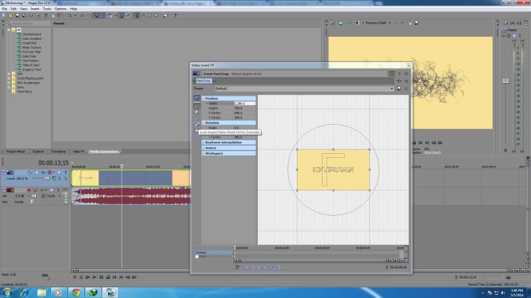Toggle Solo on audio track 2

[58, 190]
